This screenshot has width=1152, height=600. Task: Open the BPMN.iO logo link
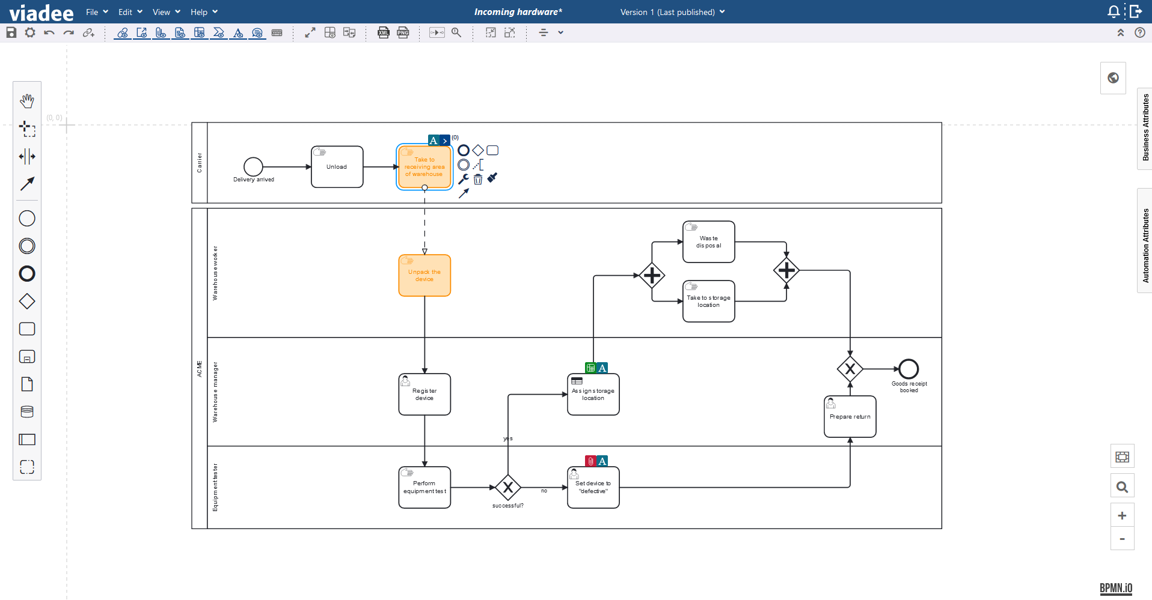tap(1117, 589)
